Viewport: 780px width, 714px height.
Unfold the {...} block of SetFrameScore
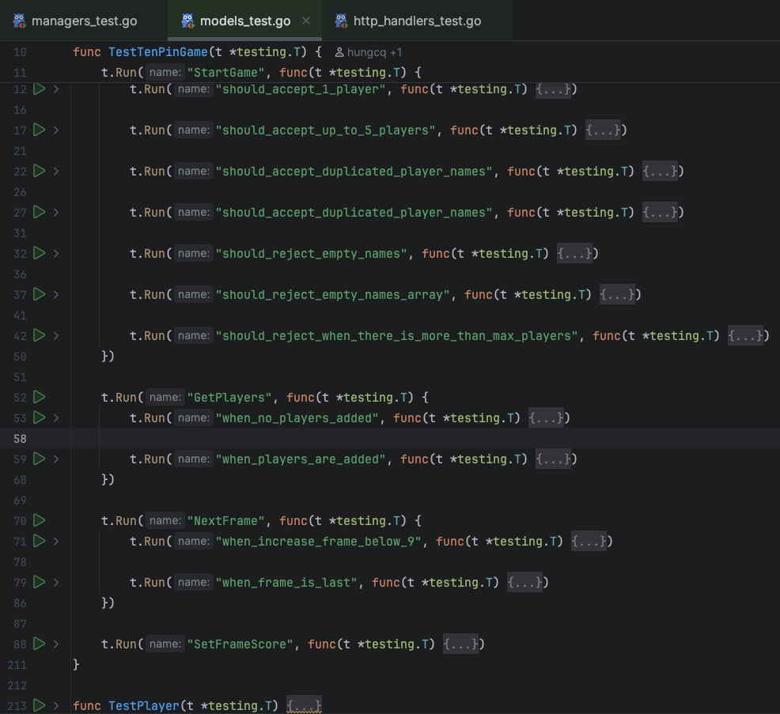pos(460,644)
